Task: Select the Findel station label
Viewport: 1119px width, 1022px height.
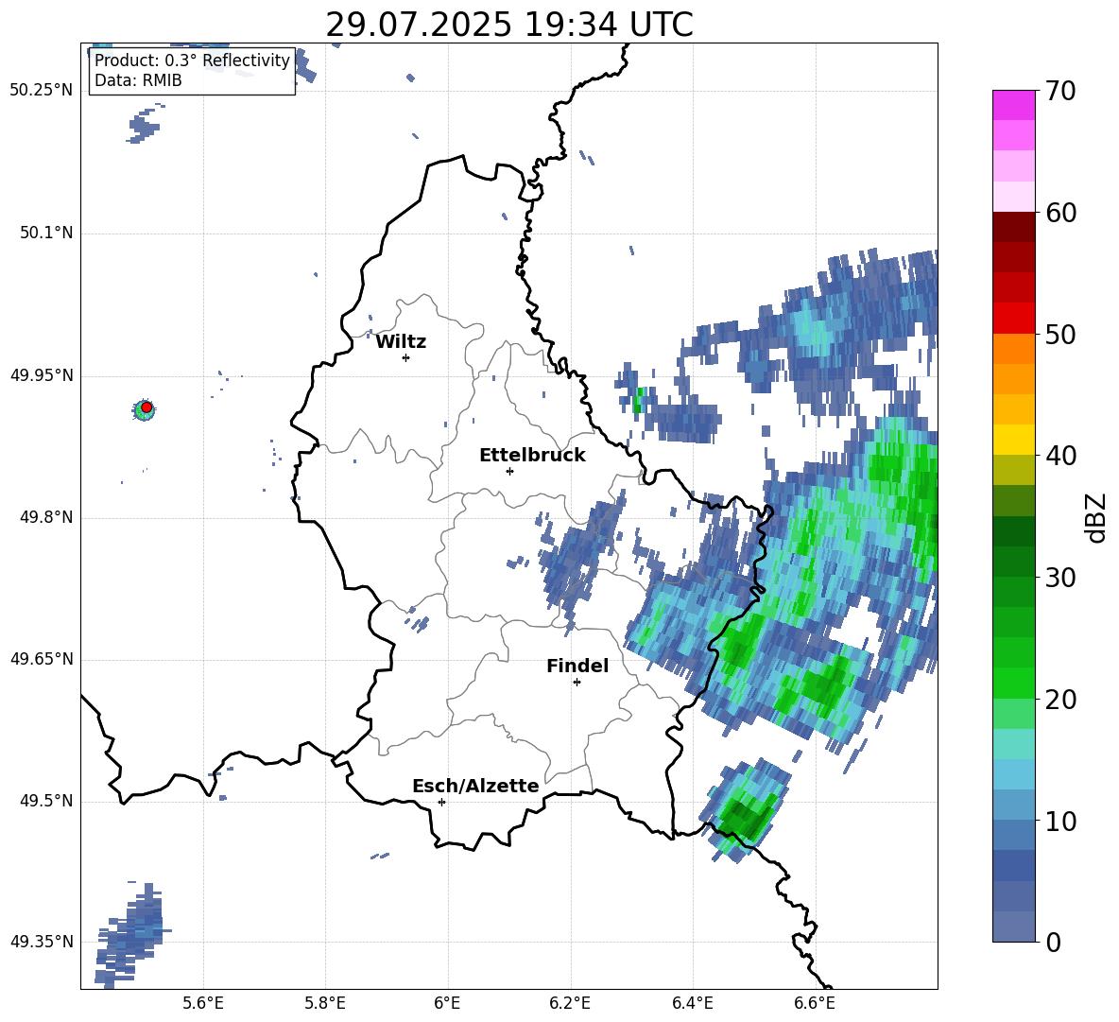Action: [x=577, y=666]
